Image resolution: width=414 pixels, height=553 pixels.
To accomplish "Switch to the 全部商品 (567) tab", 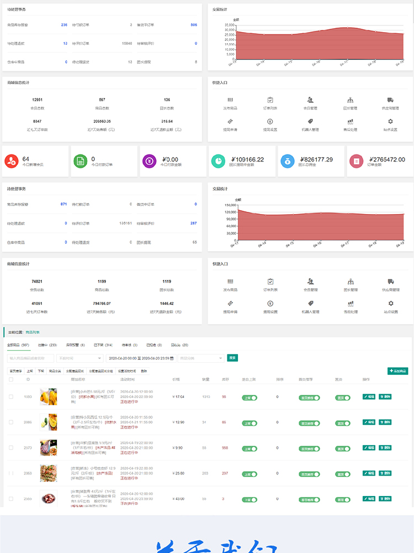I will pos(18,345).
